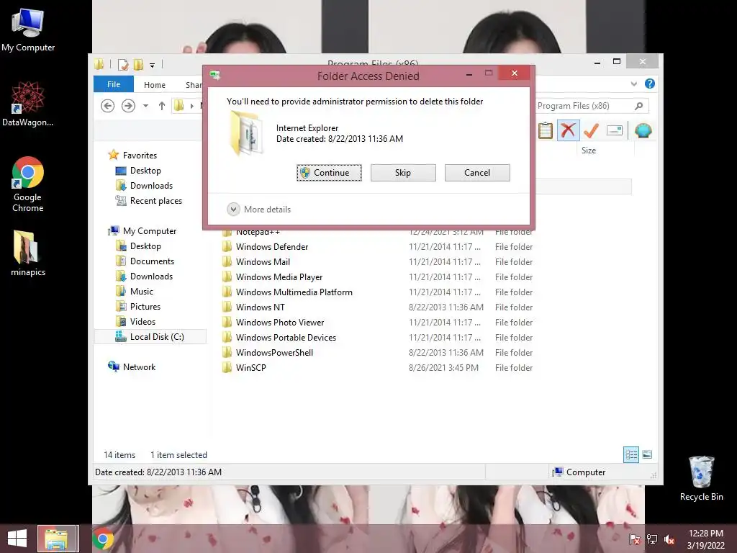Click the Properties card toolbar icon
Viewport: 737px width, 553px height.
615,130
